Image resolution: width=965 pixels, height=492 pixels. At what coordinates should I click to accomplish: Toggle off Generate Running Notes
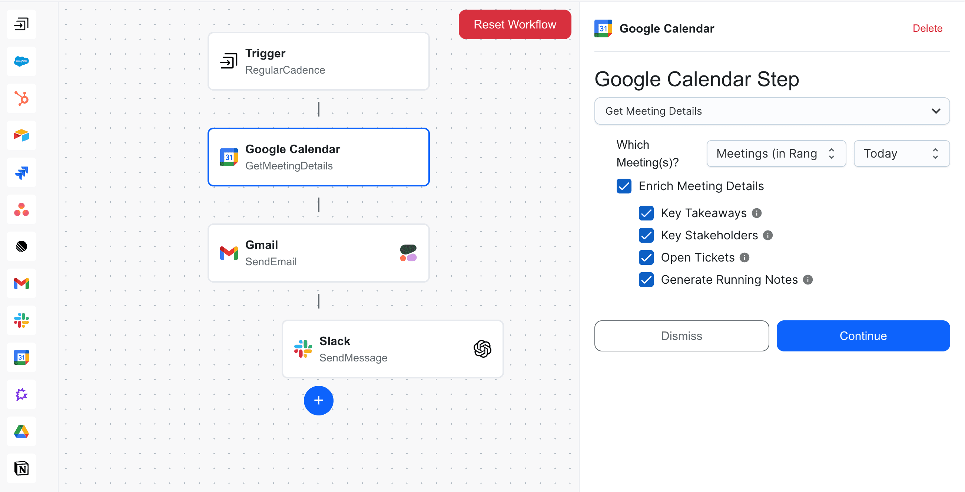point(647,280)
